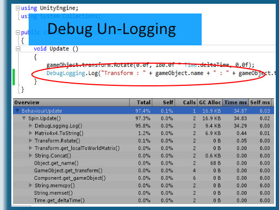
Task: Collapse the public class code block
Action: coord(18,32)
